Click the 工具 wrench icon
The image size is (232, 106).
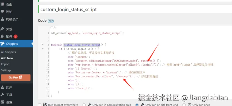coord(2,95)
